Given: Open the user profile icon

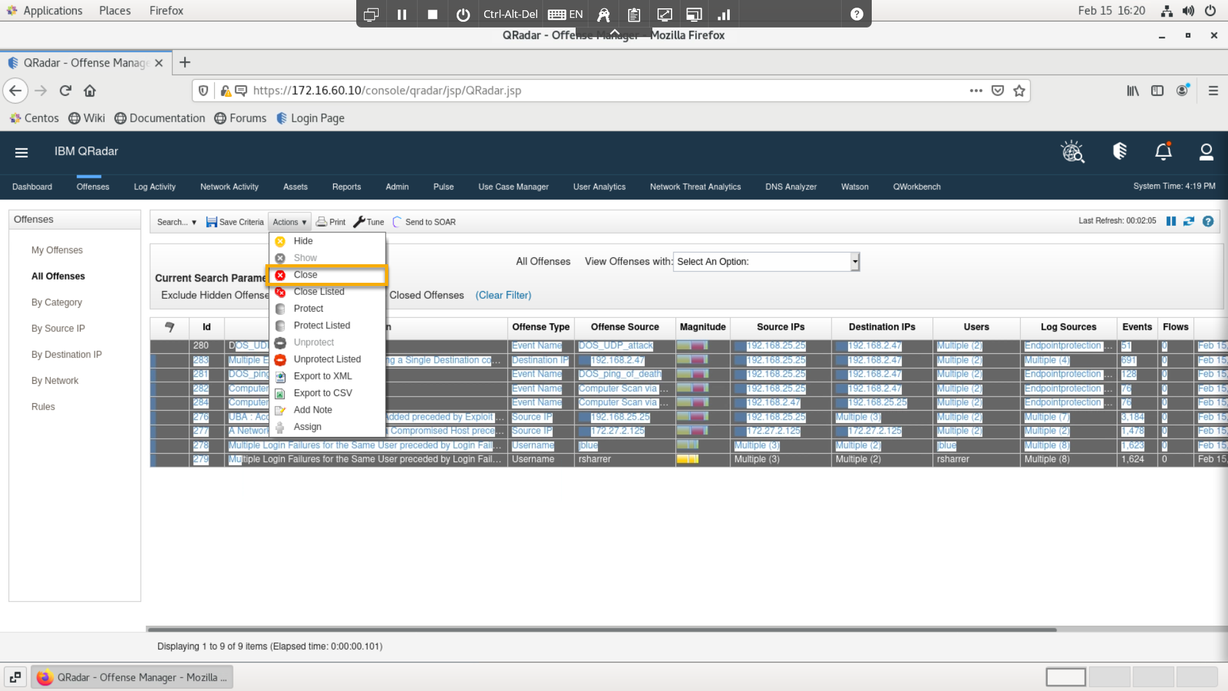Looking at the screenshot, I should coord(1206,152).
